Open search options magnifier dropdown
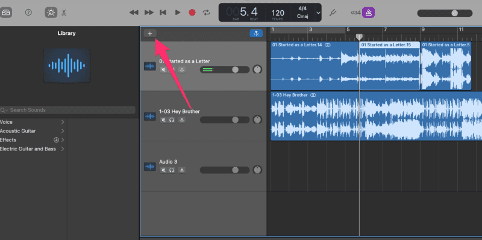Screen dimensions: 482x240 pyautogui.click(x=4, y=110)
